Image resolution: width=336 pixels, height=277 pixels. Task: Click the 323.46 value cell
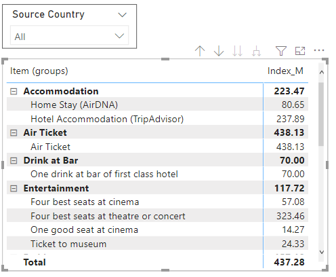tap(291, 216)
